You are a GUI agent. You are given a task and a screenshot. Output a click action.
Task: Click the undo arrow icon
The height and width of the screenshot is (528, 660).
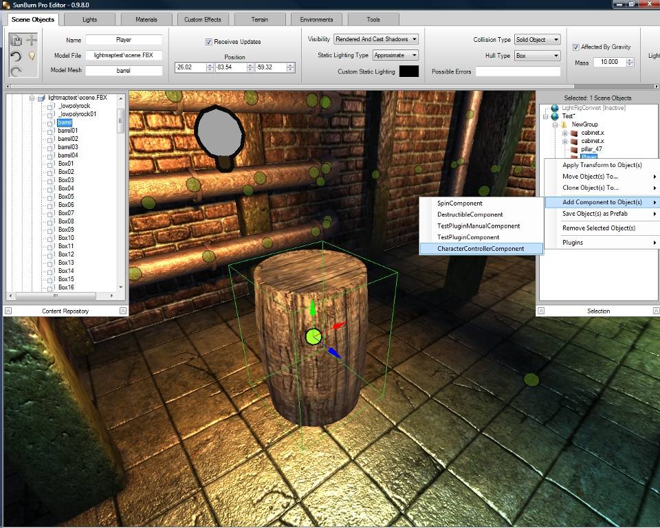(x=16, y=56)
